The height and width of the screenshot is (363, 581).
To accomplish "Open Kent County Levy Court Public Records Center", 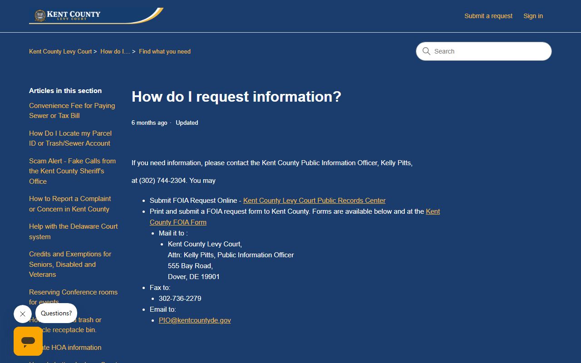I will (x=314, y=201).
